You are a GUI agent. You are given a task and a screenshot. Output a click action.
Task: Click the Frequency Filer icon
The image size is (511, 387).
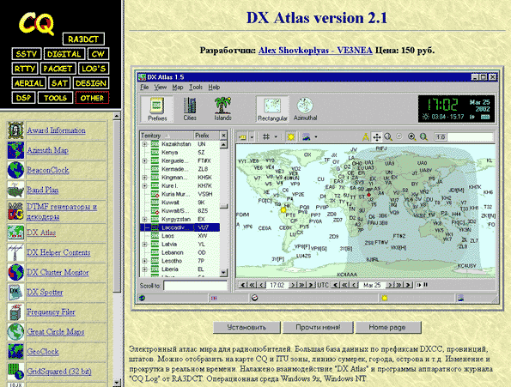15,312
